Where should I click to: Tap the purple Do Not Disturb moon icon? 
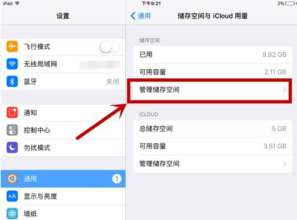[x=12, y=148]
